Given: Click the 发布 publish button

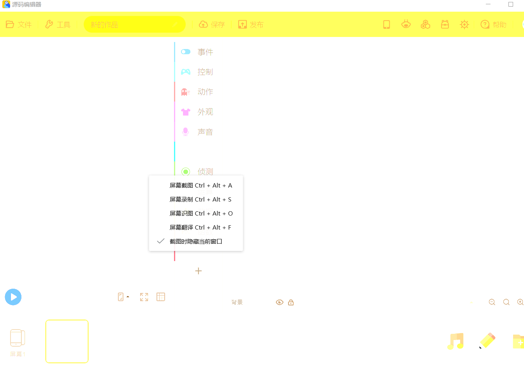Looking at the screenshot, I should [x=251, y=25].
